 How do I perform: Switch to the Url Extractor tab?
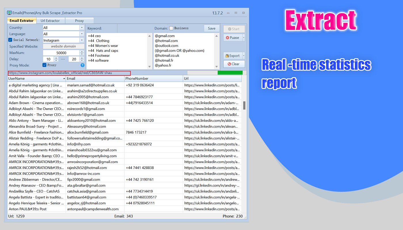click(x=50, y=21)
